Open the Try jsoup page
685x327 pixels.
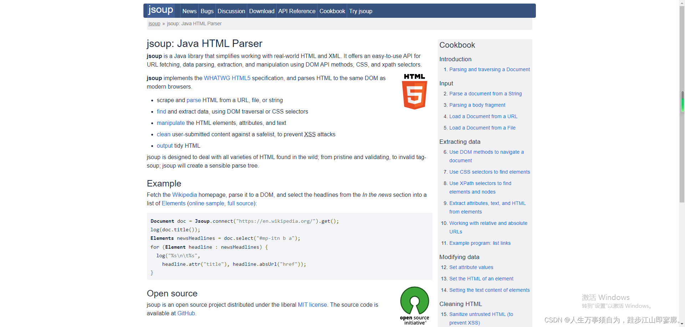[361, 11]
